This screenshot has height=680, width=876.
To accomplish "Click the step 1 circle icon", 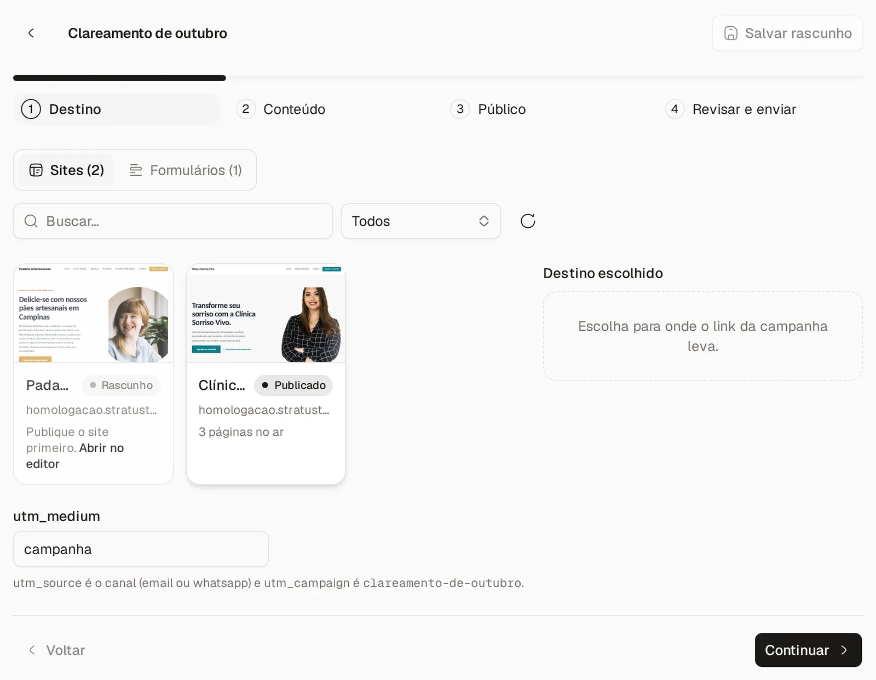I will (31, 110).
